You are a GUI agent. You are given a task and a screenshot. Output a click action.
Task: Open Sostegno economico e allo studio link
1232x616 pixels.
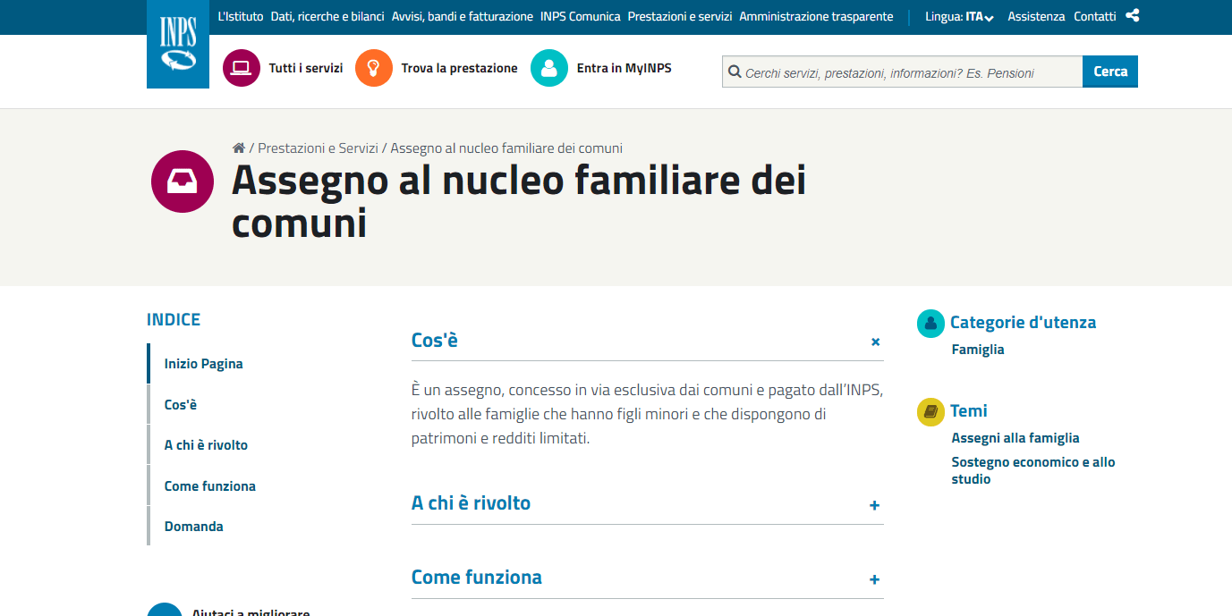pos(1033,470)
